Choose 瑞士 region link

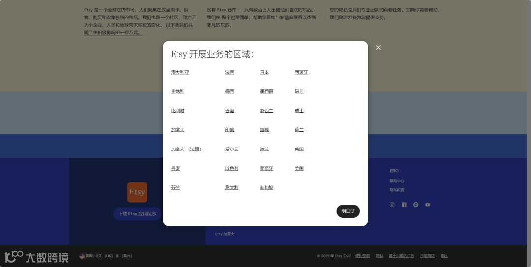pyautogui.click(x=299, y=111)
